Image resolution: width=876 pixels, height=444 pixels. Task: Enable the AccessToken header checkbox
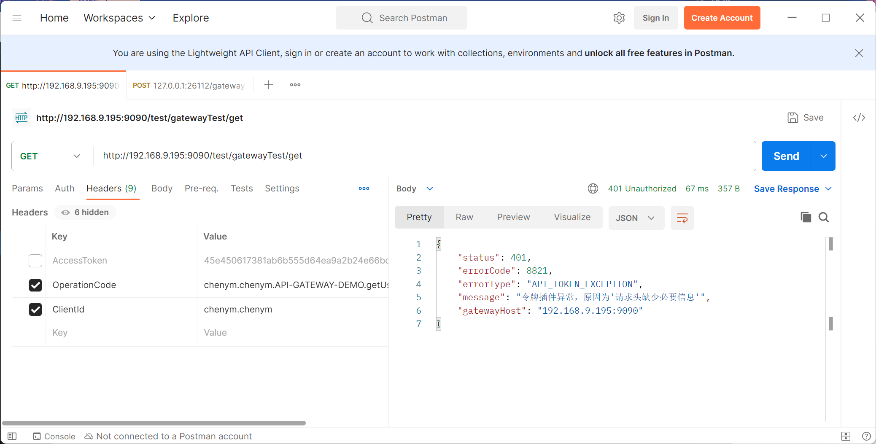35,261
